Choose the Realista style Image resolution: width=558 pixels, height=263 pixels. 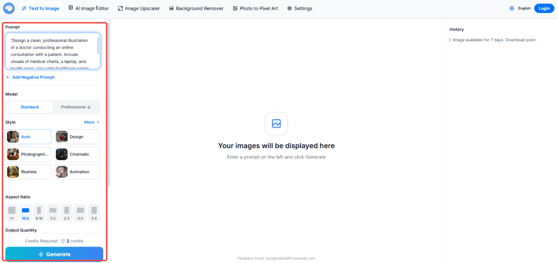click(28, 172)
